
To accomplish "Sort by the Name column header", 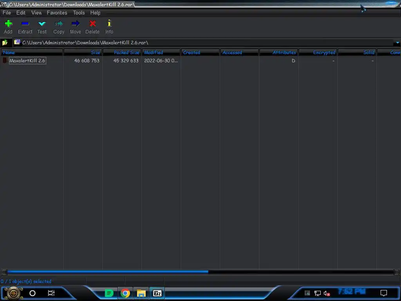I will coord(32,52).
